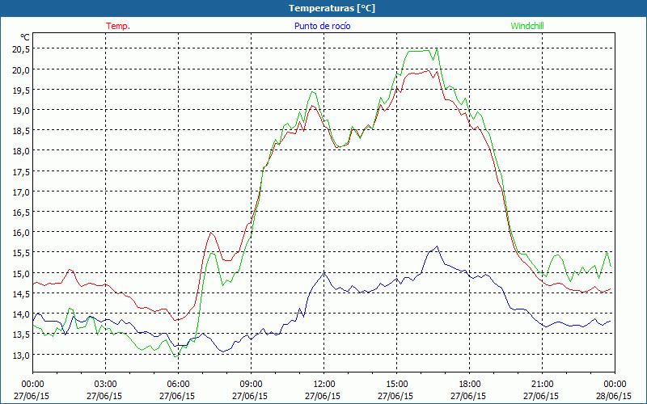Click the 21:00 time axis label
647x404 pixels.
(542, 385)
